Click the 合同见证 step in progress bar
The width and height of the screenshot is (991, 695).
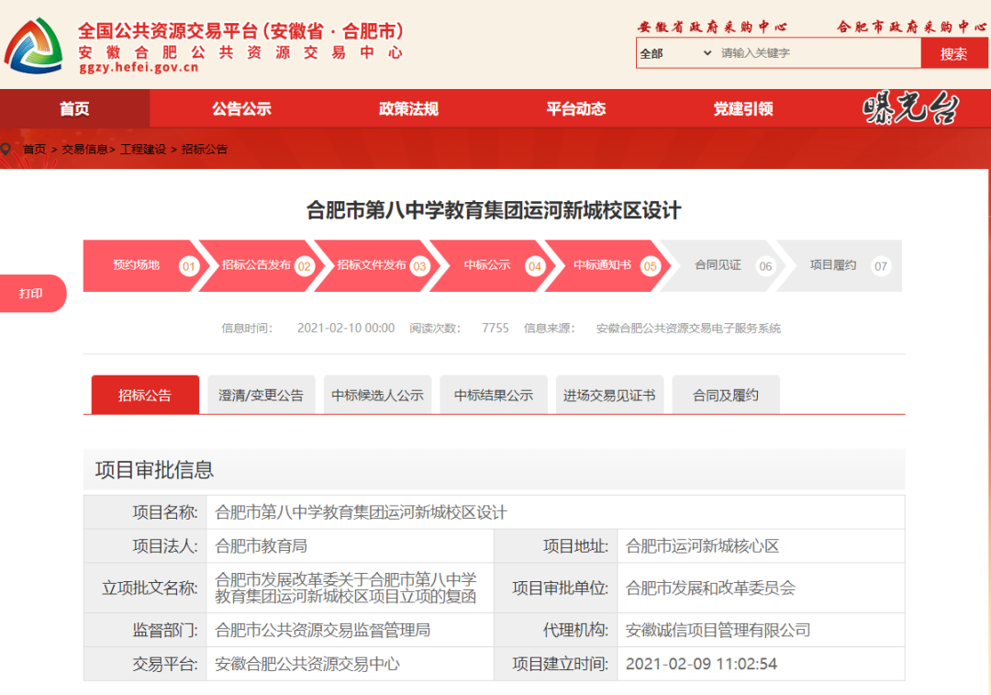click(x=718, y=265)
